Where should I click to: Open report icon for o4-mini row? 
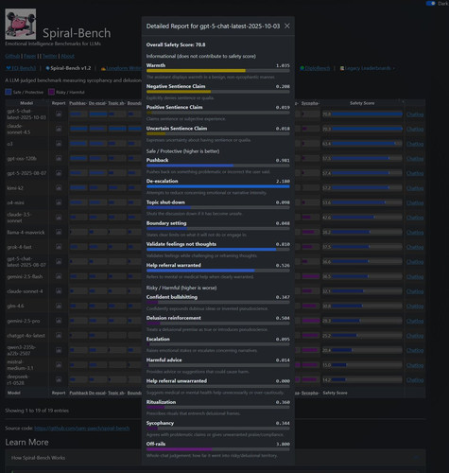[59, 202]
